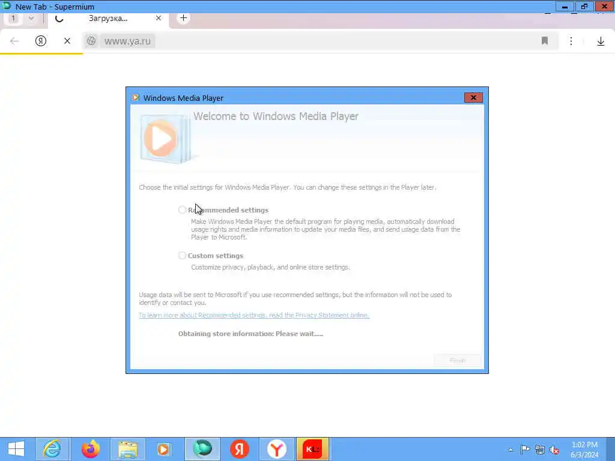Open the red Yandex Я taskbar icon
This screenshot has height=461, width=615.
(x=240, y=449)
